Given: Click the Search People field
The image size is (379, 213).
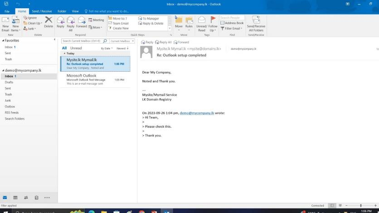Looking at the screenshot, I should point(232,18).
